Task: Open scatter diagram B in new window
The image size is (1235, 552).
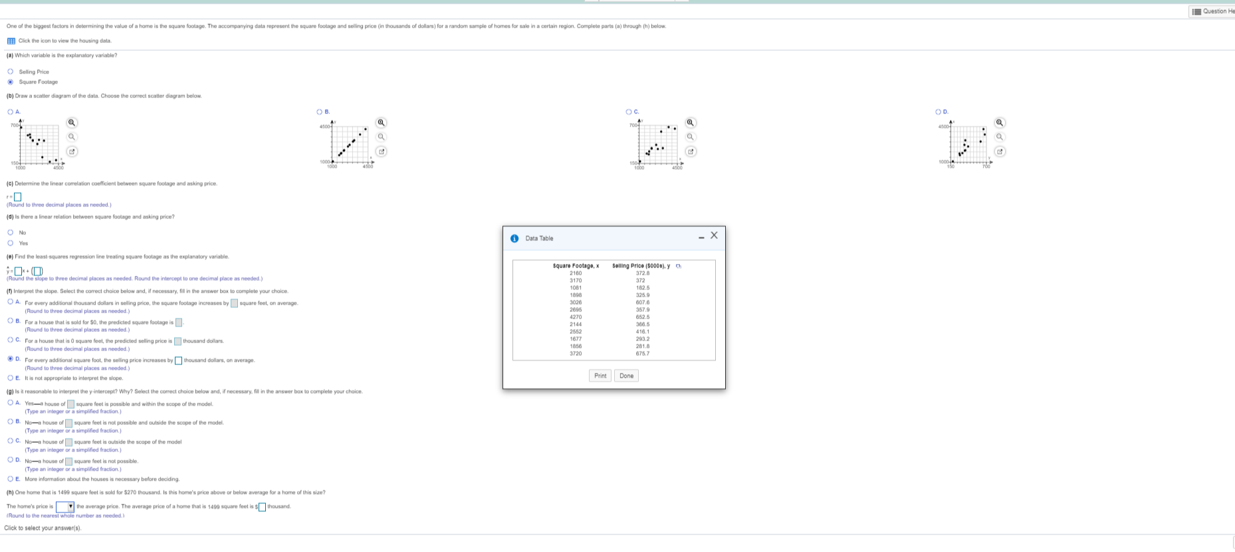Action: tap(382, 151)
